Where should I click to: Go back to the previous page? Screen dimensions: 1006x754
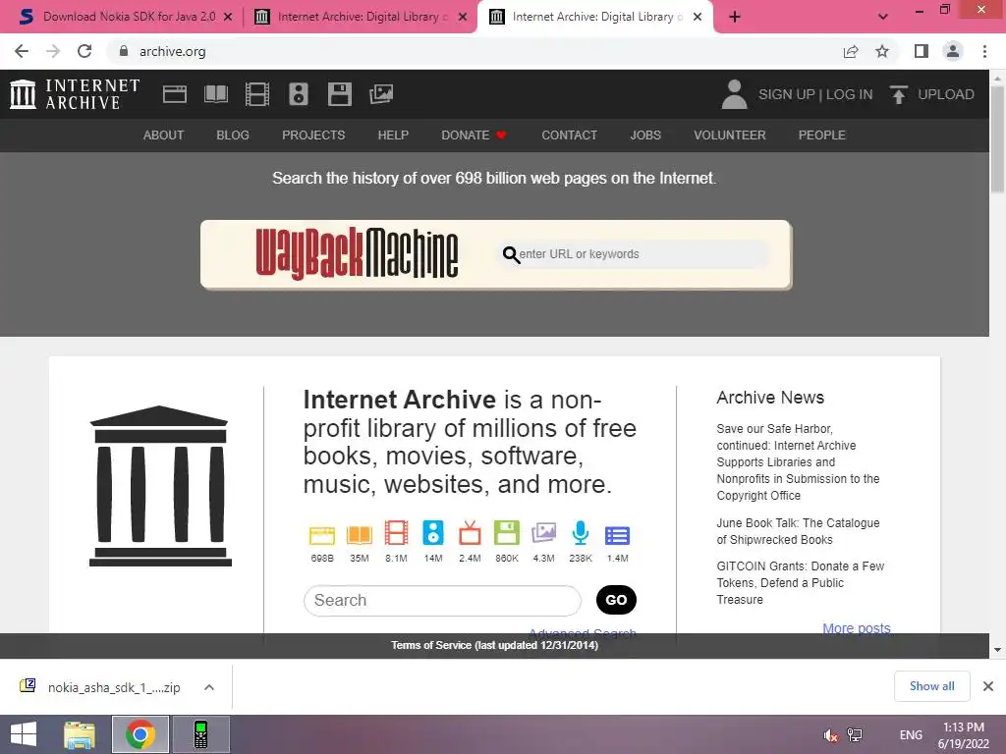pos(22,51)
